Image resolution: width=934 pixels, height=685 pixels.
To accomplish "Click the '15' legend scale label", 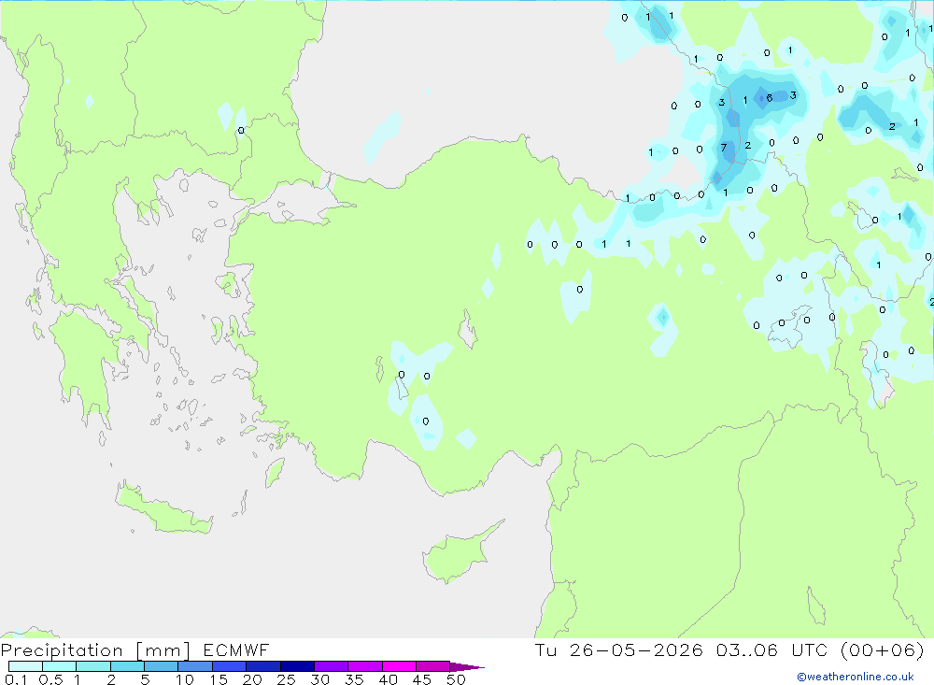I will coord(219,679).
